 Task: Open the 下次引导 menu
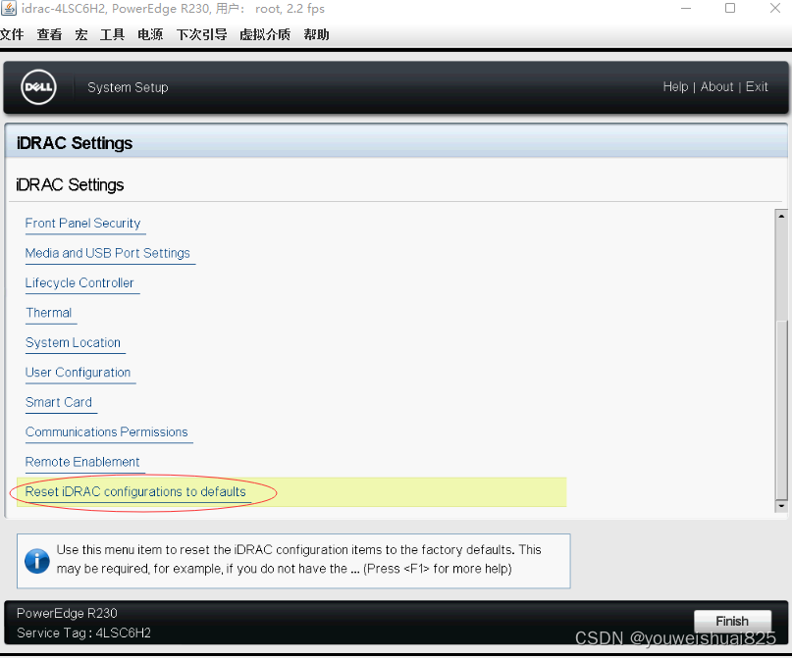tap(201, 35)
